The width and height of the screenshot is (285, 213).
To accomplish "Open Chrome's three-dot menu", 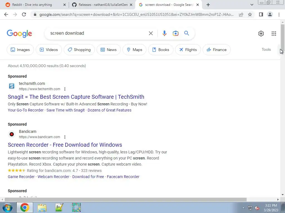I will (279, 14).
